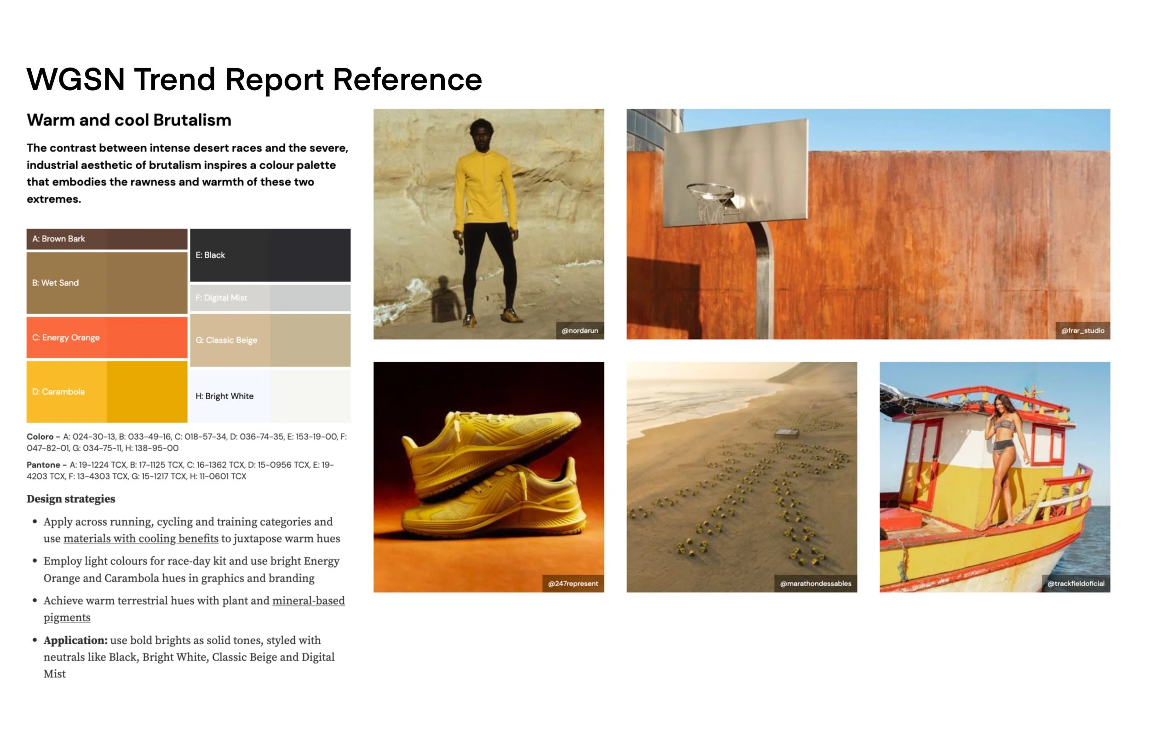Click the Brown Bark color swatch
The image size is (1150, 744).
[x=107, y=239]
